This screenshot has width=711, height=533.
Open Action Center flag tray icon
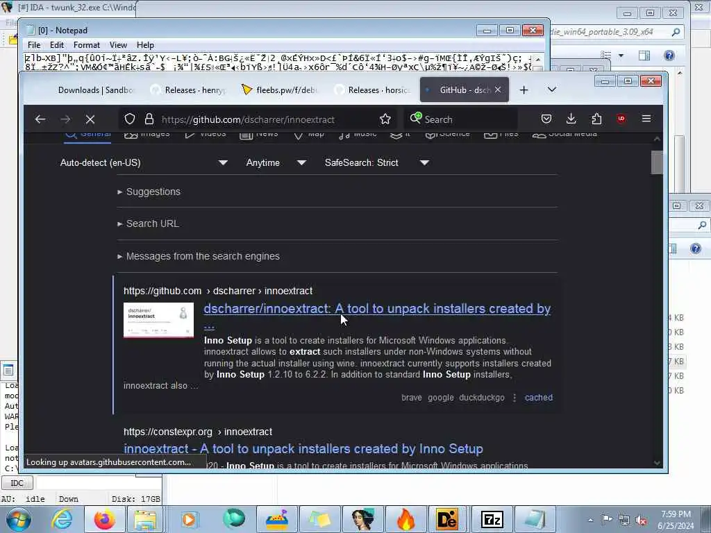pos(607,519)
